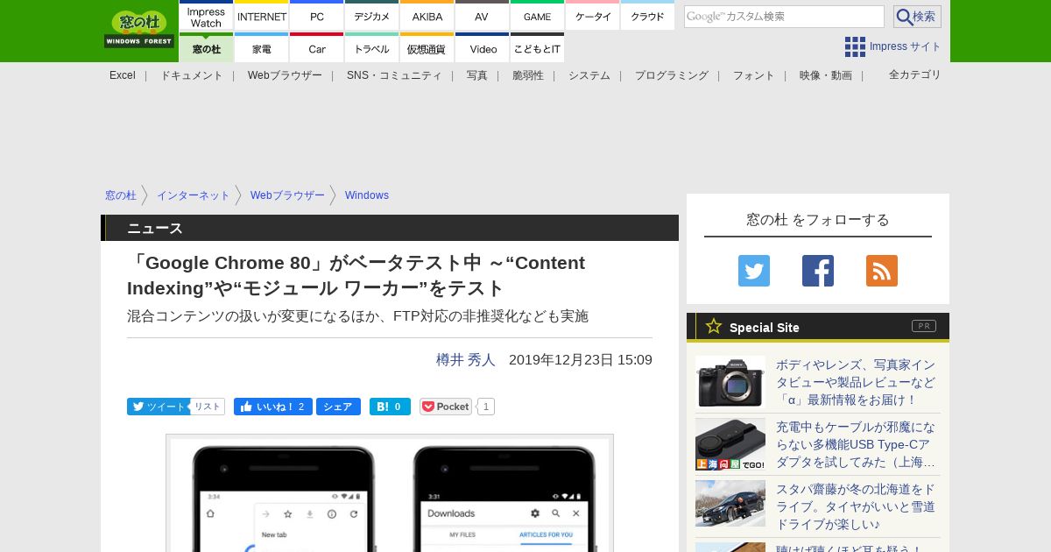Click the Special Site star icon
This screenshot has width=1051, height=552.
[x=714, y=326]
